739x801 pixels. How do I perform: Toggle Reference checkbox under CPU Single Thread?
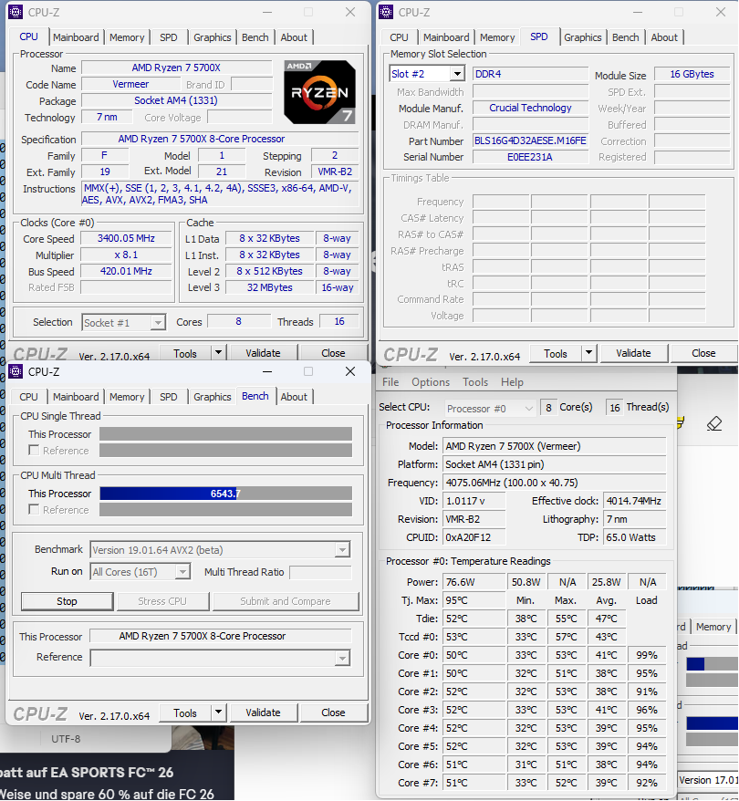tap(34, 450)
